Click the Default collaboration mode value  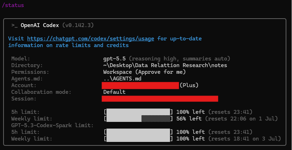point(114,92)
